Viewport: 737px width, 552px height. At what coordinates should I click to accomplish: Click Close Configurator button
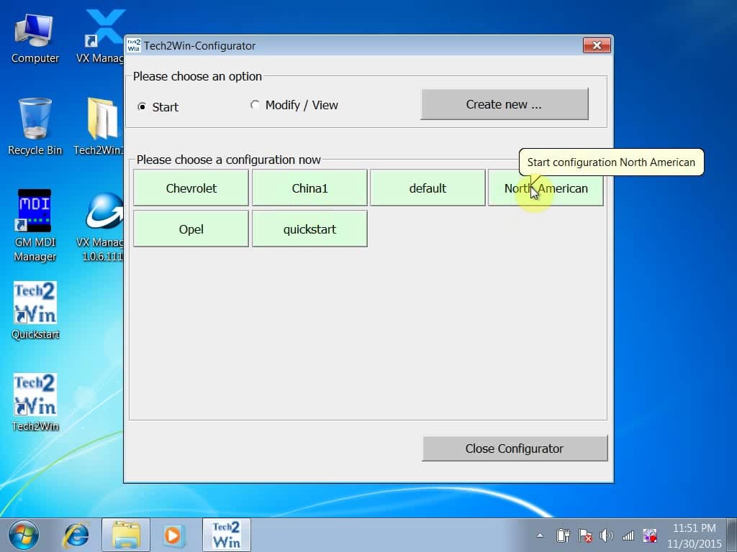(x=515, y=448)
